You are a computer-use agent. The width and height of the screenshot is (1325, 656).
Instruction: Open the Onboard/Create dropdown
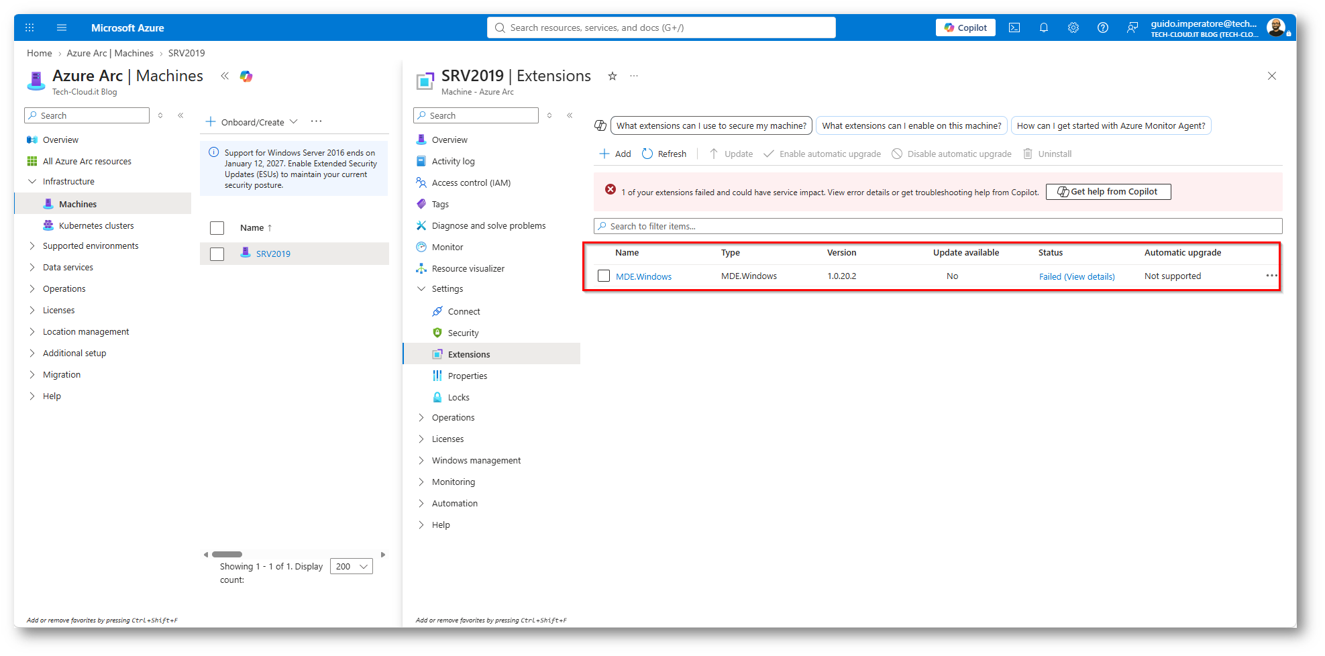pyautogui.click(x=252, y=122)
